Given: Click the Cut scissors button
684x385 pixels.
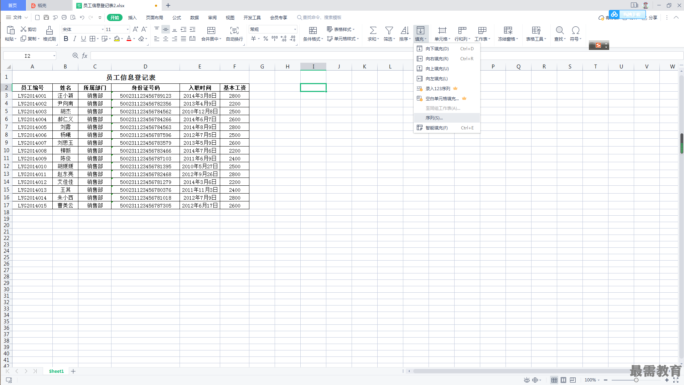Looking at the screenshot, I should click(x=28, y=29).
